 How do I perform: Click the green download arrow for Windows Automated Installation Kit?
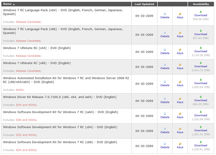(x=201, y=80)
